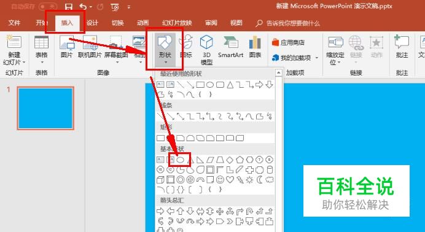
Task: Open the 应用商店 store
Action: point(288,42)
